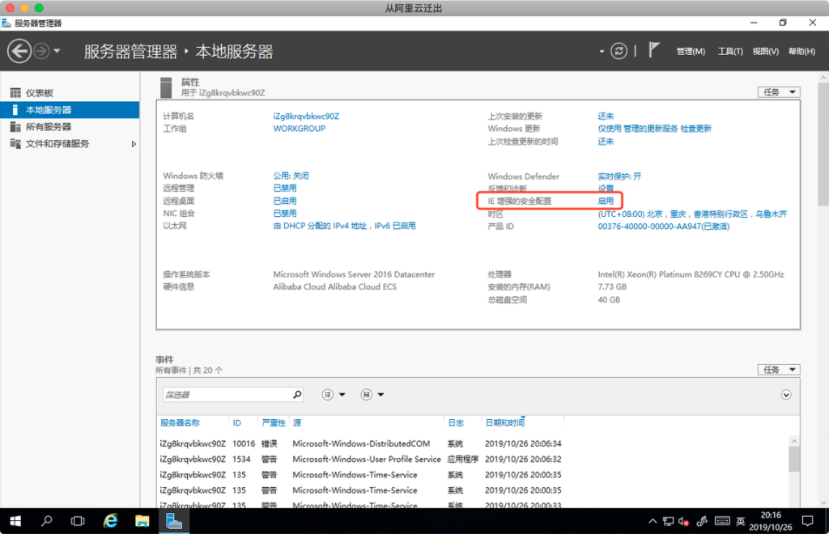Click the IE enhanced security 启用 link
Viewport: 829px width, 534px height.
606,201
